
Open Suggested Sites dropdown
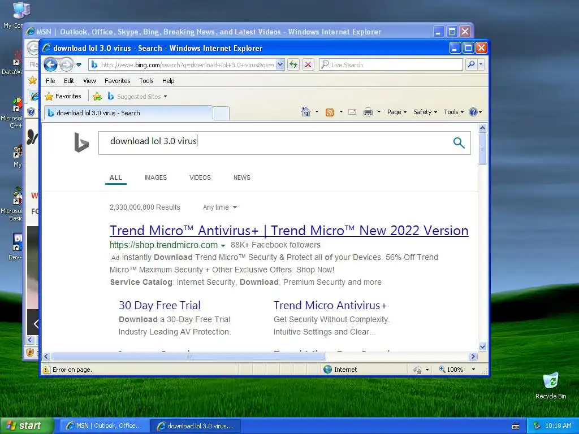[x=137, y=97]
